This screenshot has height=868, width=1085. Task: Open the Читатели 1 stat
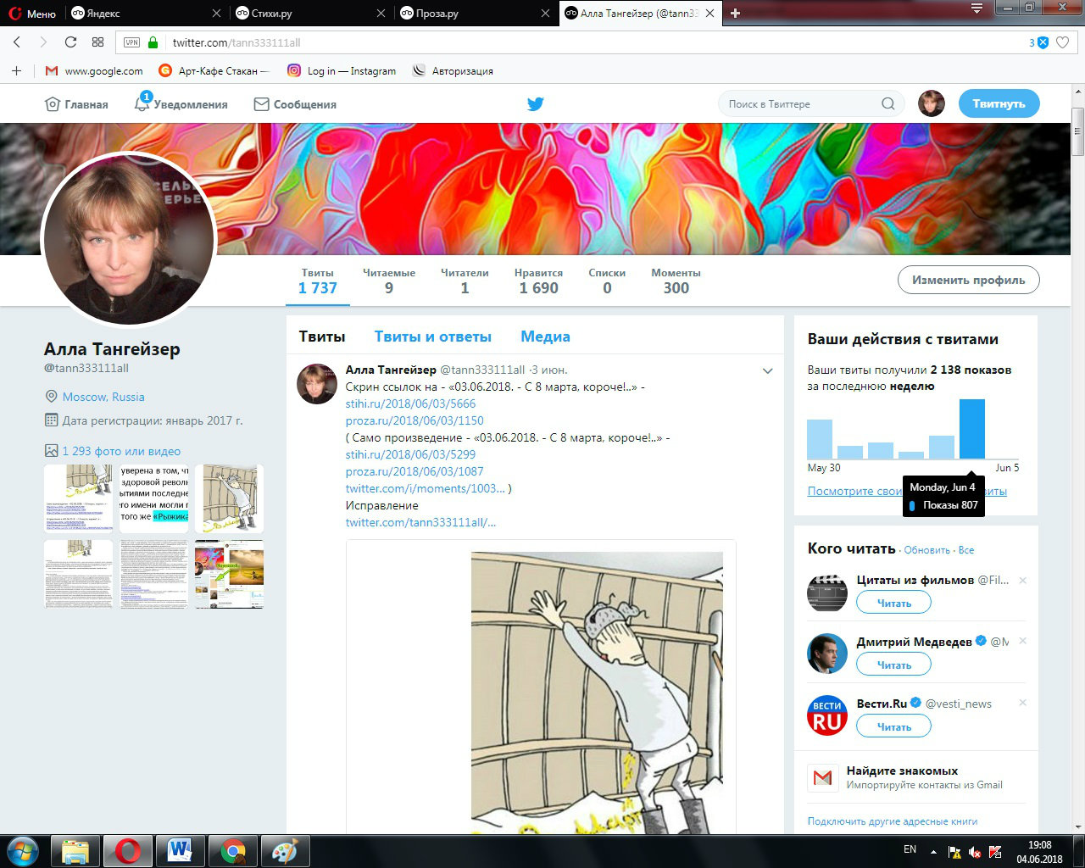pos(465,281)
